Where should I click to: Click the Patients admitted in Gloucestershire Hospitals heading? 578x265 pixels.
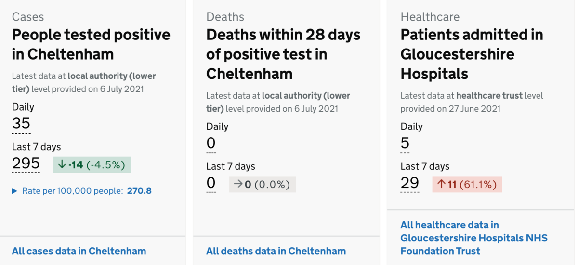(x=472, y=54)
